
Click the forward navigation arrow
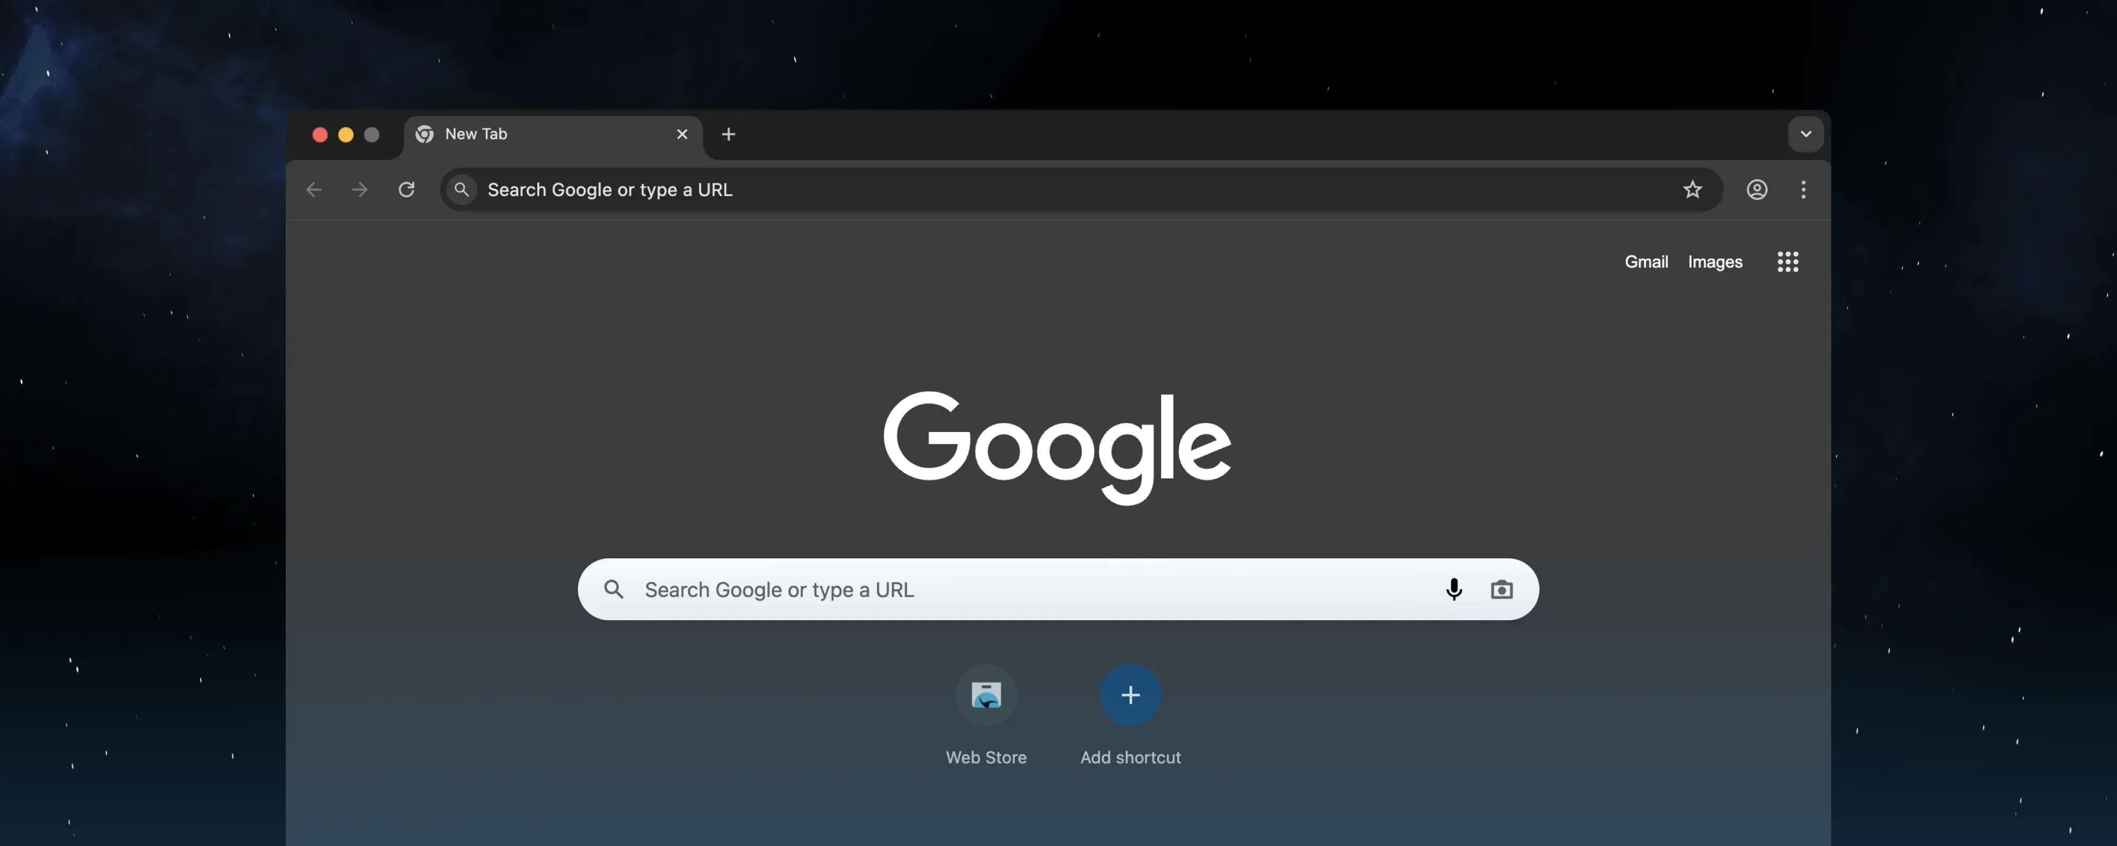(359, 190)
